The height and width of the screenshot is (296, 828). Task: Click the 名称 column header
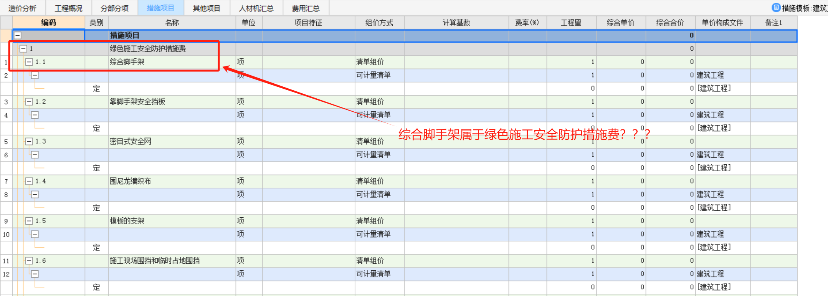click(x=172, y=23)
